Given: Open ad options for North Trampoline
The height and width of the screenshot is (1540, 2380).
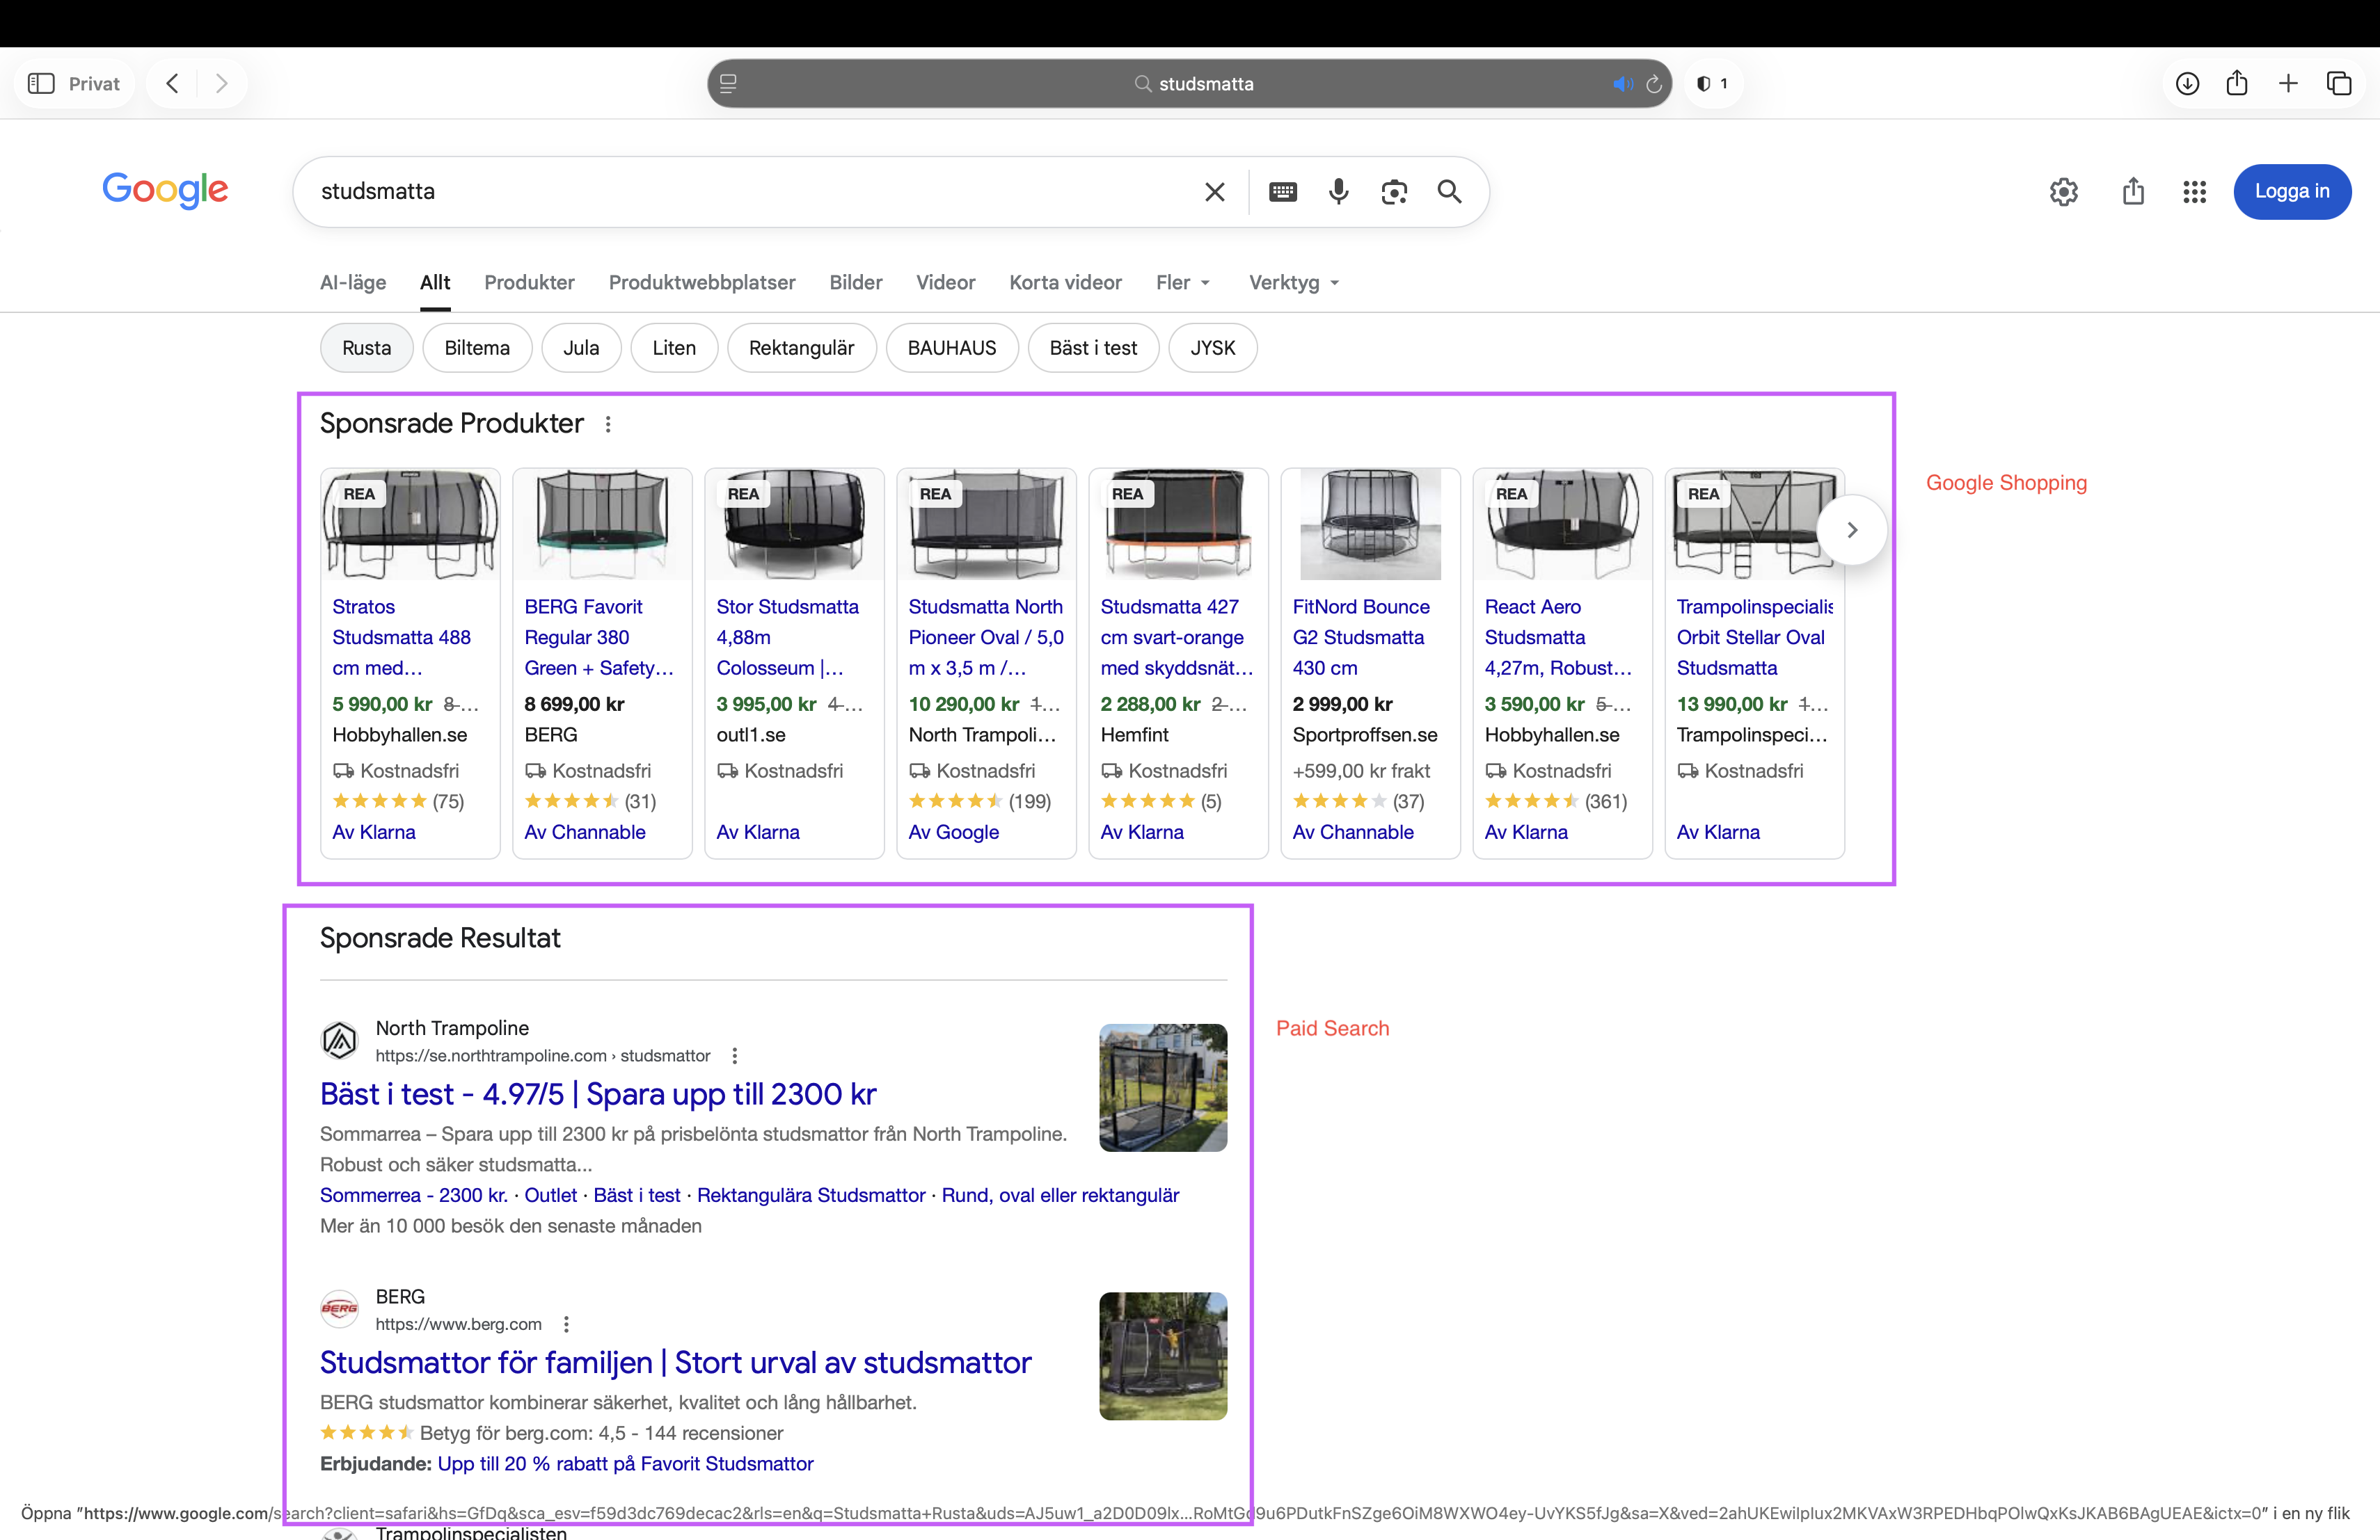Looking at the screenshot, I should point(735,1055).
